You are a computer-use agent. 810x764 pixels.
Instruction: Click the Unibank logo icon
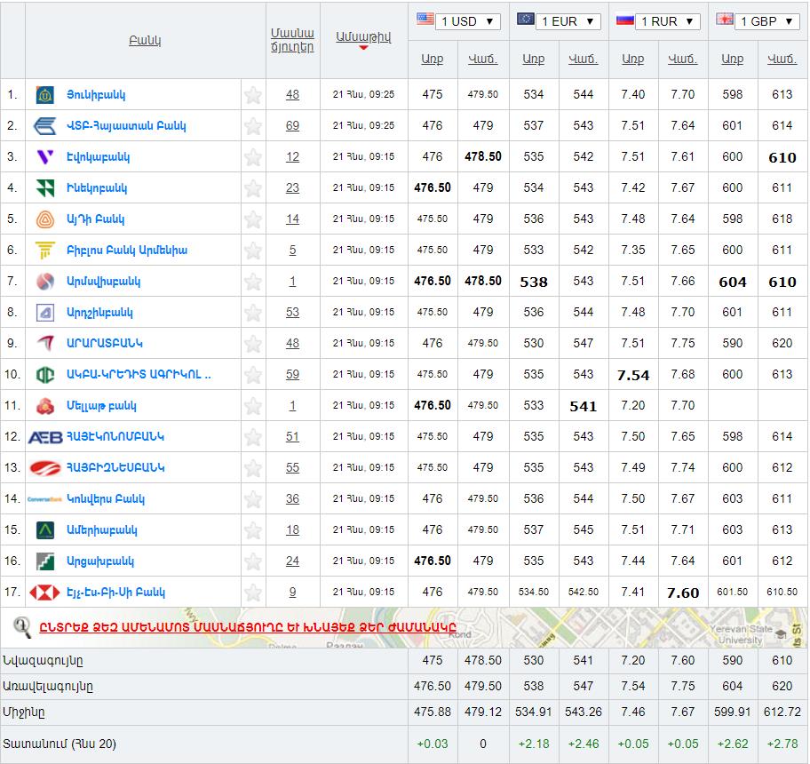pyautogui.click(x=45, y=95)
